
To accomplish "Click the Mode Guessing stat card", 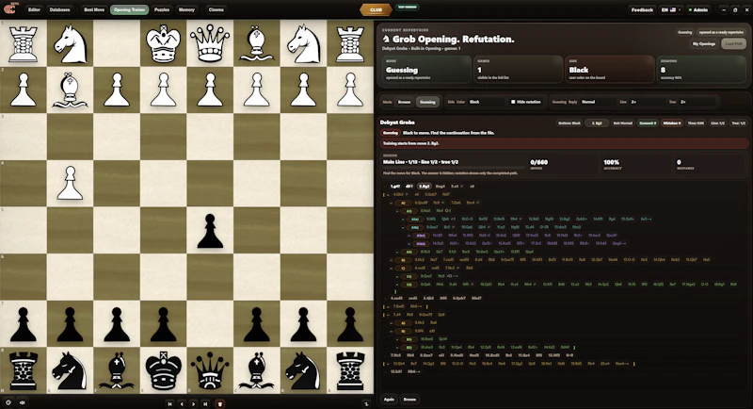I will [426, 69].
